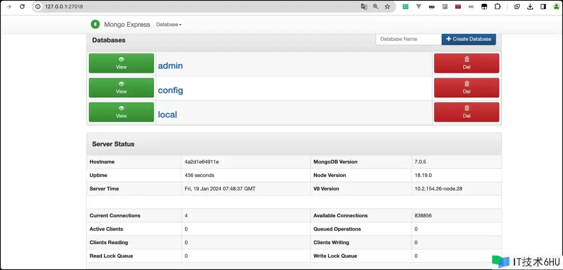563x270 pixels.
Task: Open the gray V-shaped extension icon
Action: (x=419, y=7)
